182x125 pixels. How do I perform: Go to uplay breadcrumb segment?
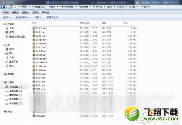click(x=110, y=7)
